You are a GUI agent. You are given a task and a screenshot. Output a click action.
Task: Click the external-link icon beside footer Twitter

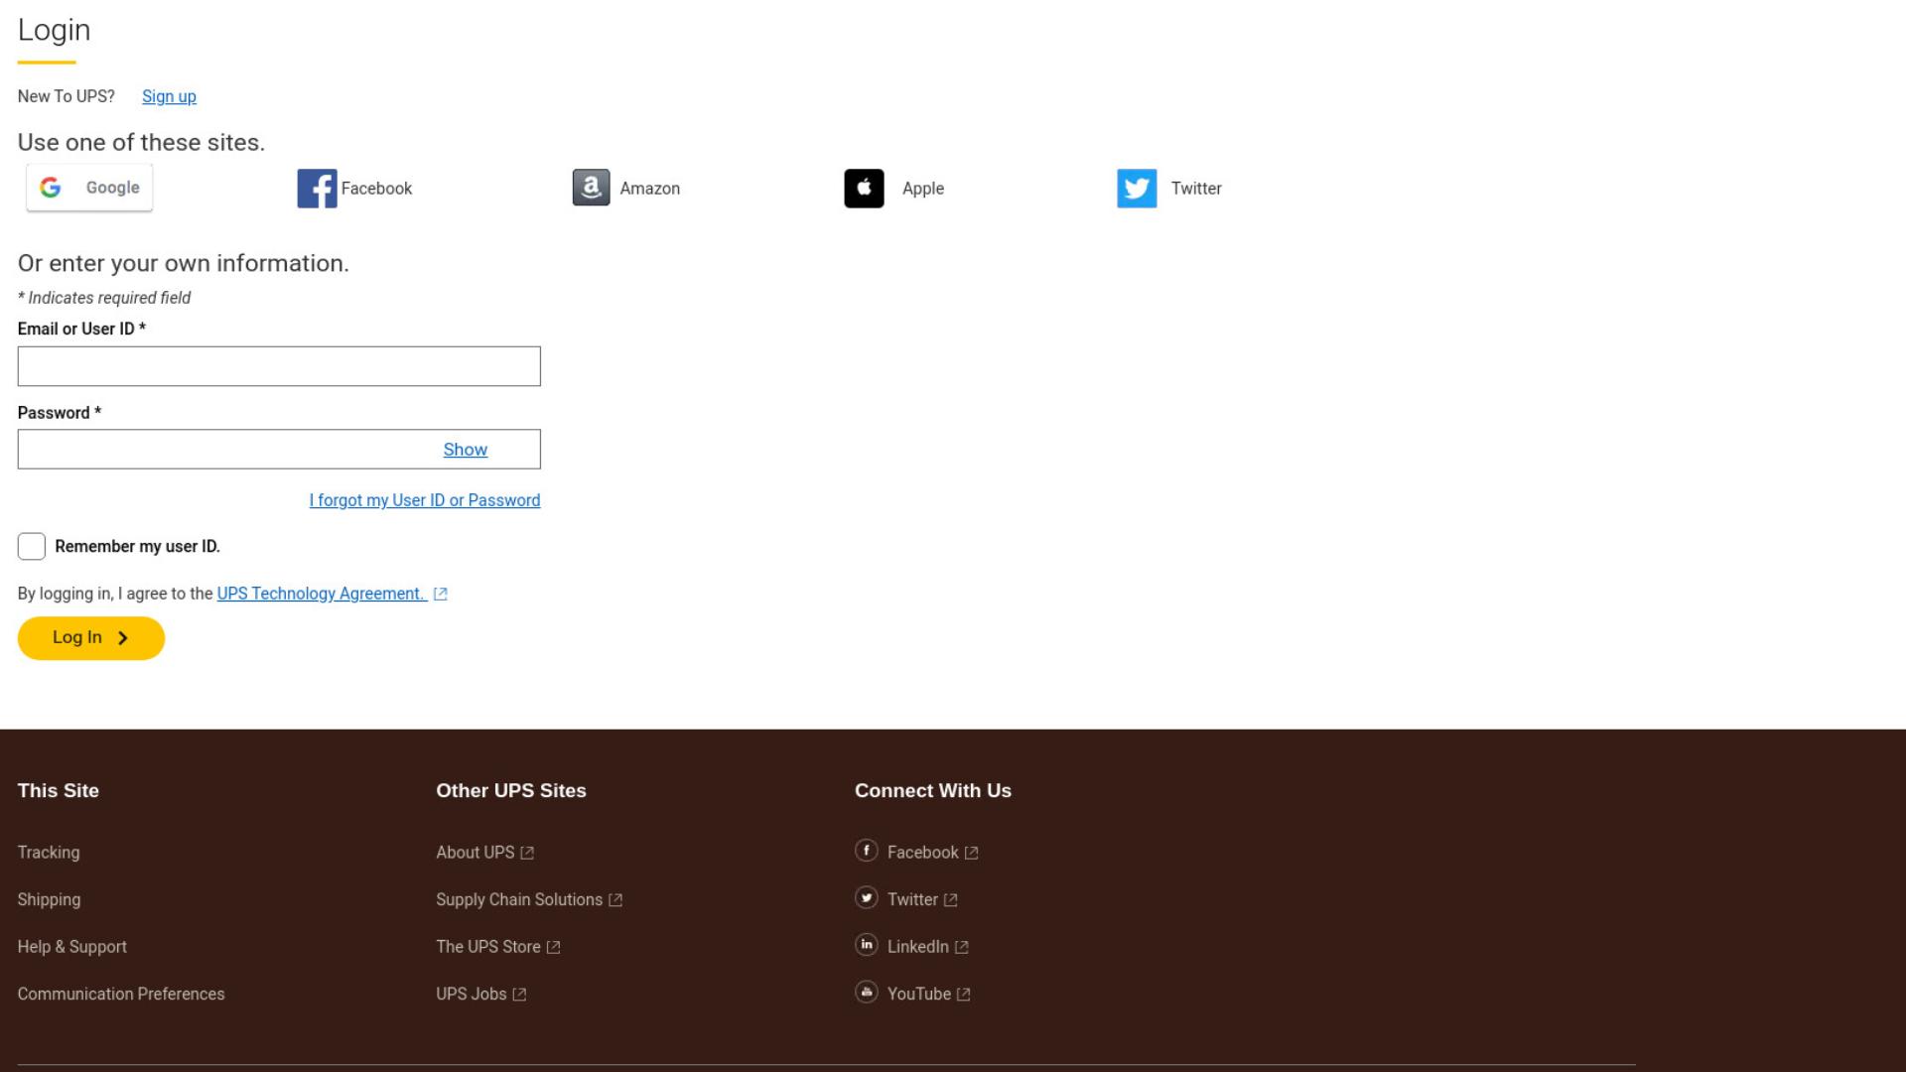pos(951,900)
